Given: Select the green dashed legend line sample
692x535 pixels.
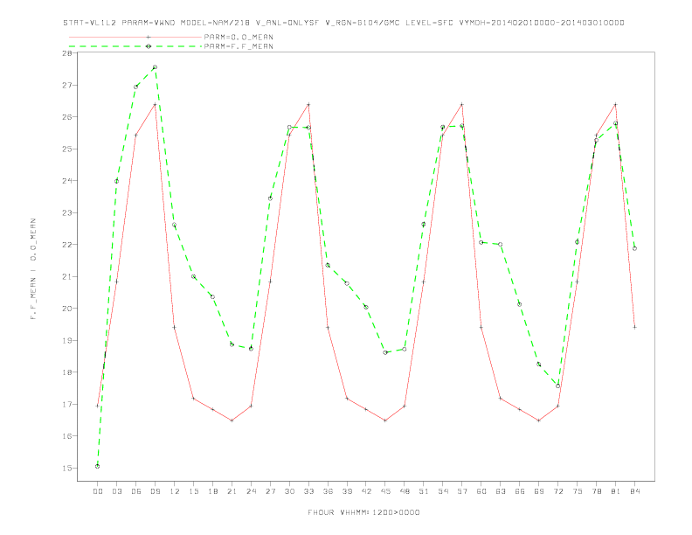Looking at the screenshot, I should click(135, 46).
